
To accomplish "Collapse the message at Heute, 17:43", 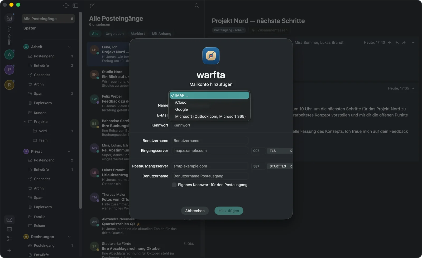I will (x=413, y=43).
